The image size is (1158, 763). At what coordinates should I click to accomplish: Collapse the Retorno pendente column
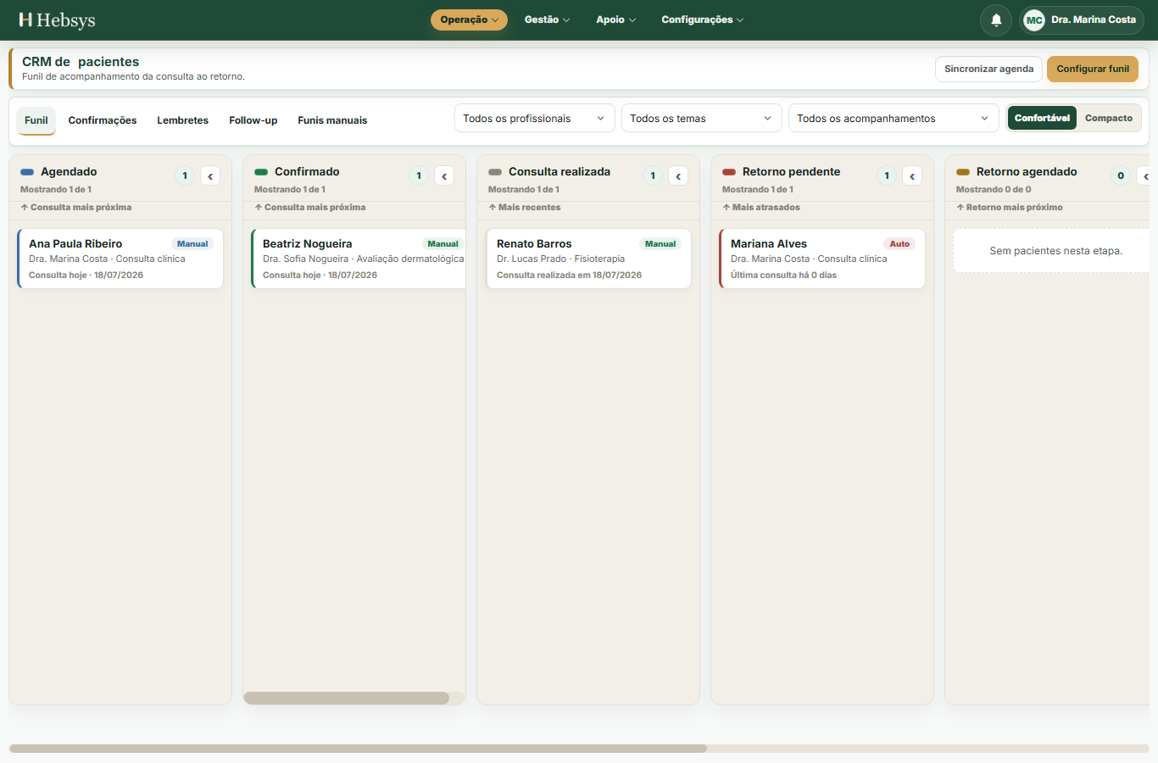coord(912,175)
